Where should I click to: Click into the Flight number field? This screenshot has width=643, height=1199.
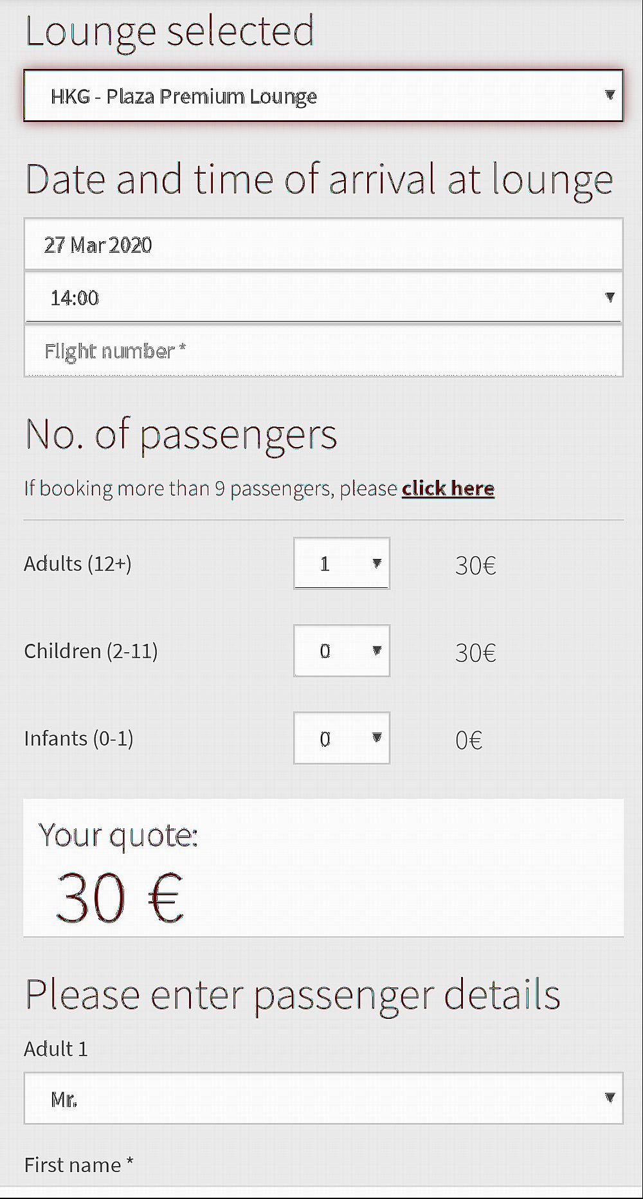321,351
